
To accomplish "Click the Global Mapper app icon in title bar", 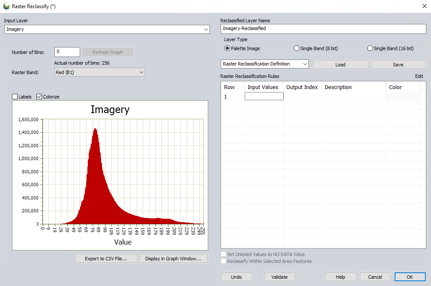I will [x=6, y=6].
